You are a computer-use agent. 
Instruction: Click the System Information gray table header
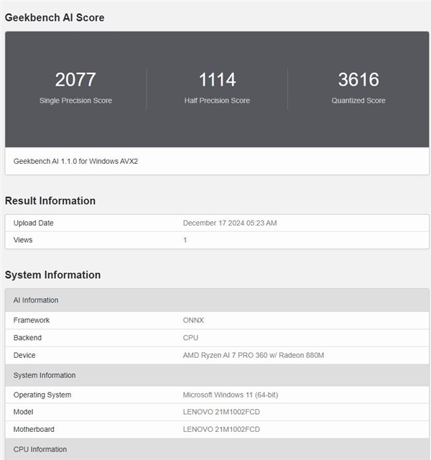coord(45,375)
